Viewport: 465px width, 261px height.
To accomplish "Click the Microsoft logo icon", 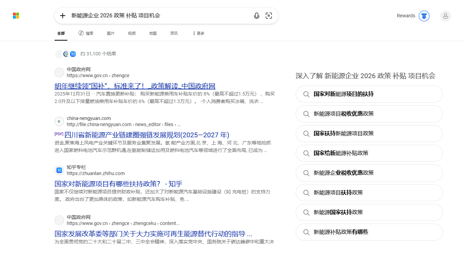I will point(16,16).
